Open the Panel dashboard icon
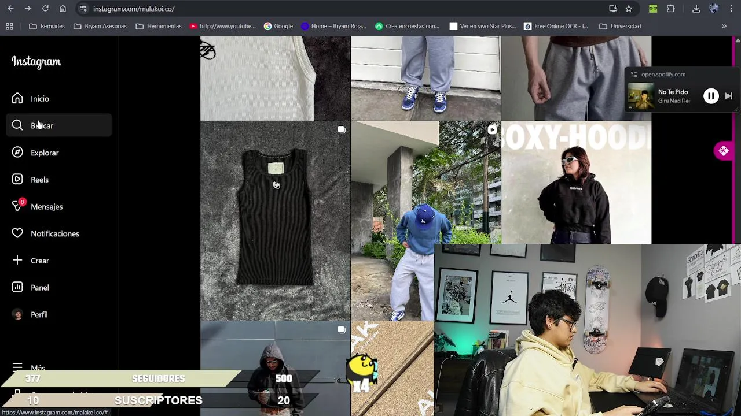741x416 pixels. pyautogui.click(x=17, y=287)
